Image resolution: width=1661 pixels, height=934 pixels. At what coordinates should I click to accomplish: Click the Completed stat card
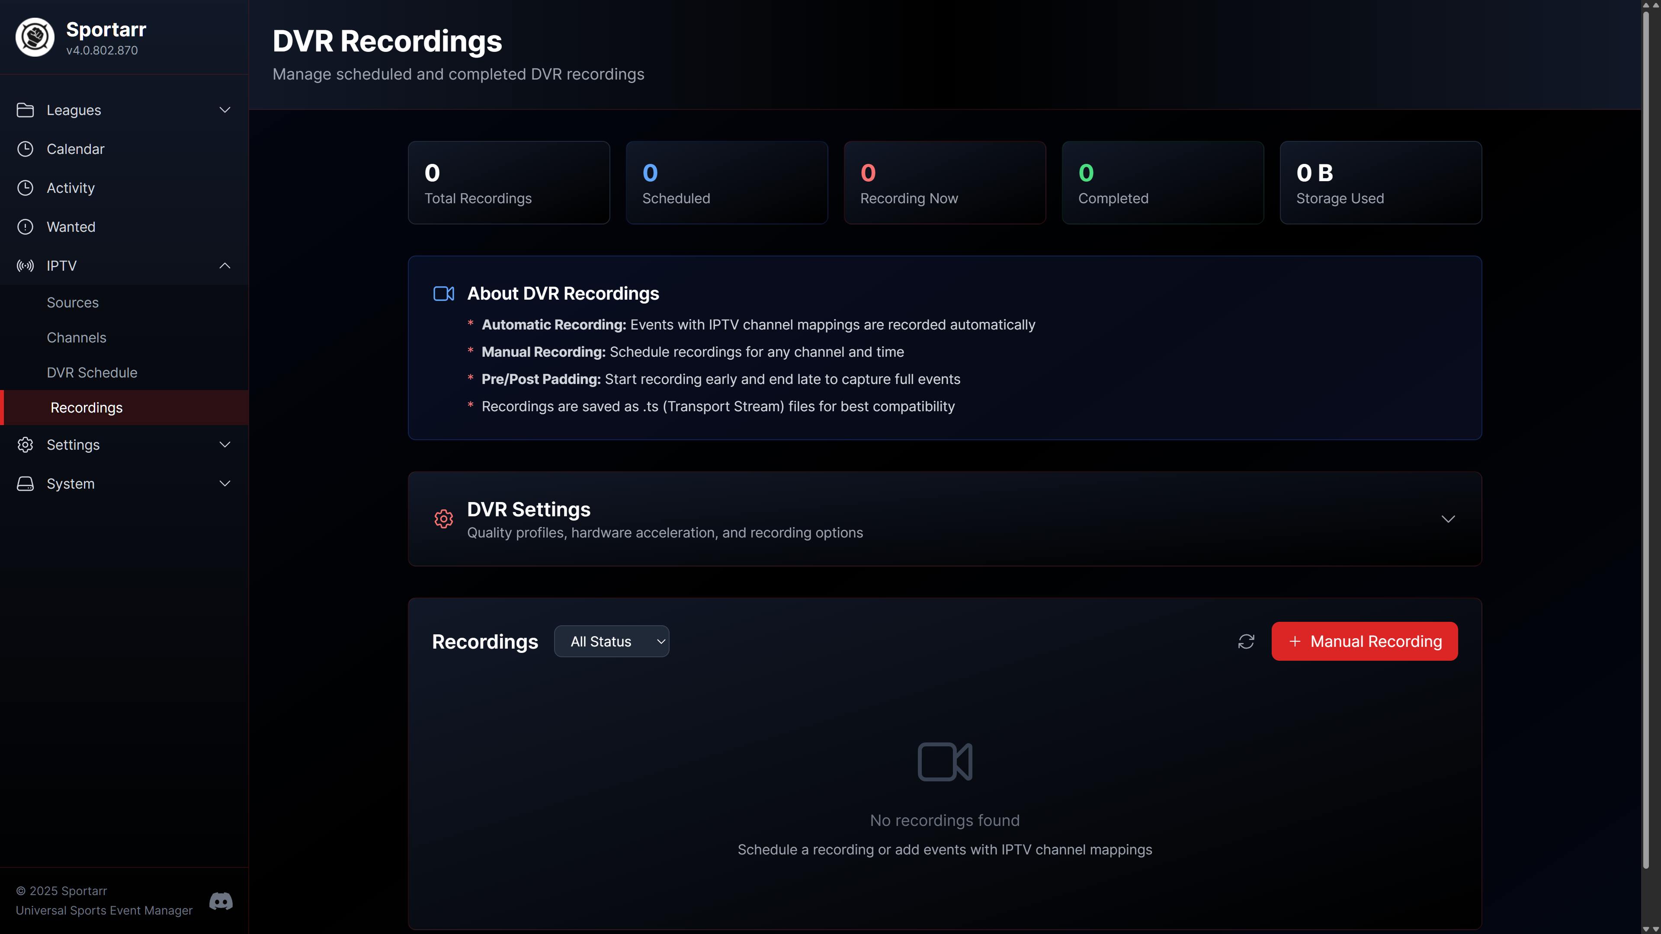pos(1163,182)
